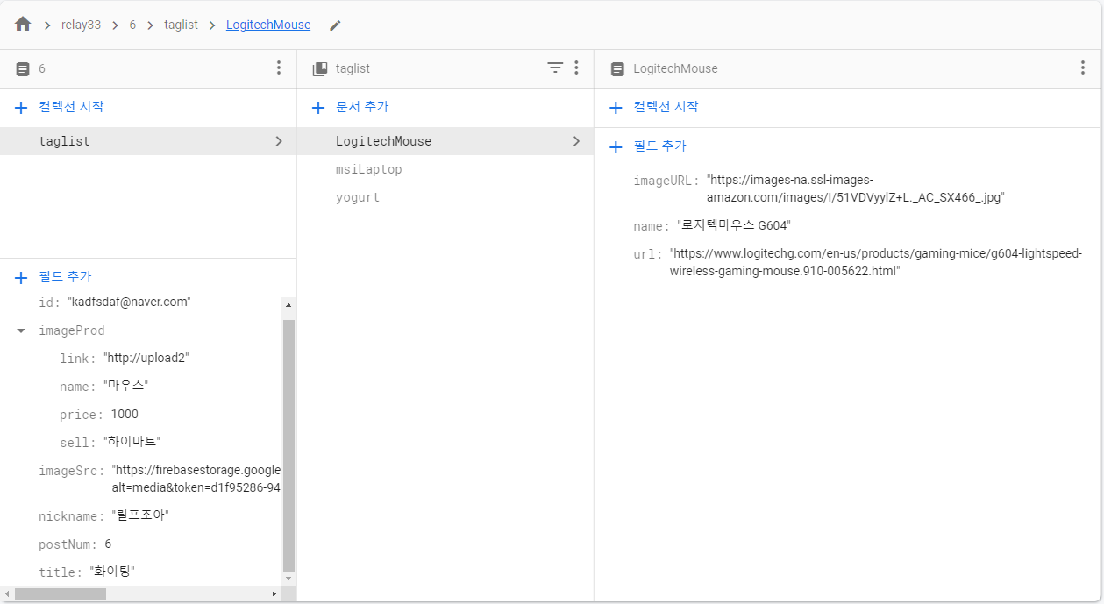Click the price value 1000
Screen dimensions: 1104x604
[x=125, y=415]
